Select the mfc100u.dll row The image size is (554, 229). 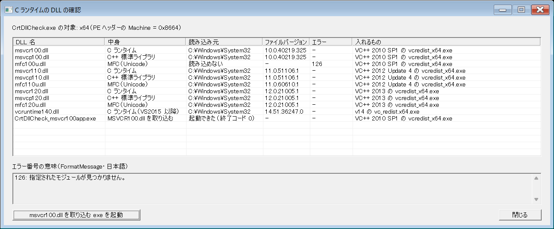click(277, 64)
